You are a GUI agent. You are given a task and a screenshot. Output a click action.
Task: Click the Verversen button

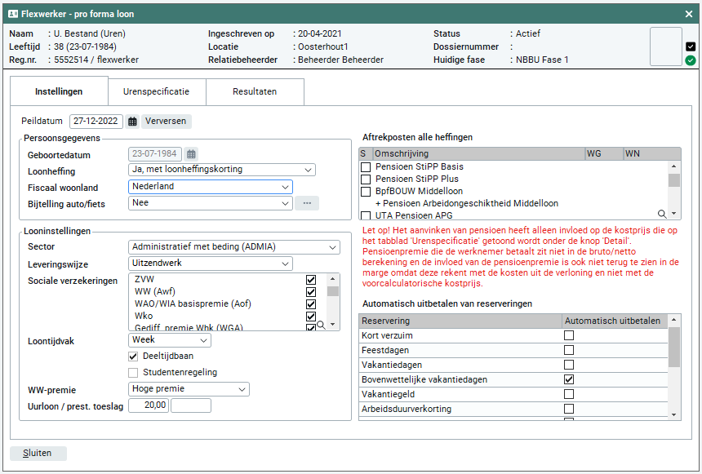coord(167,122)
